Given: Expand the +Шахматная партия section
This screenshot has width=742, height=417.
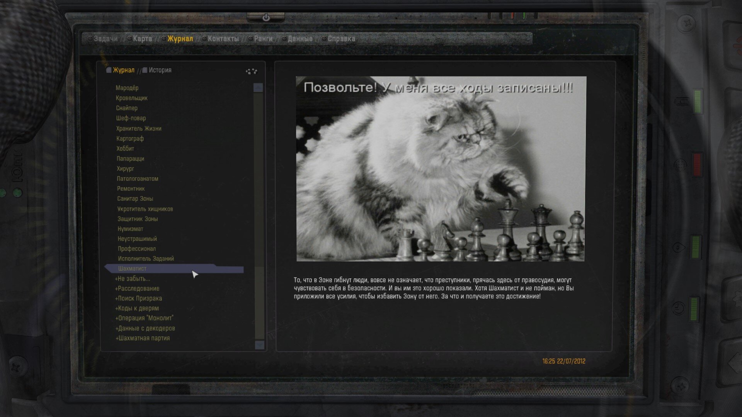Looking at the screenshot, I should 143,338.
